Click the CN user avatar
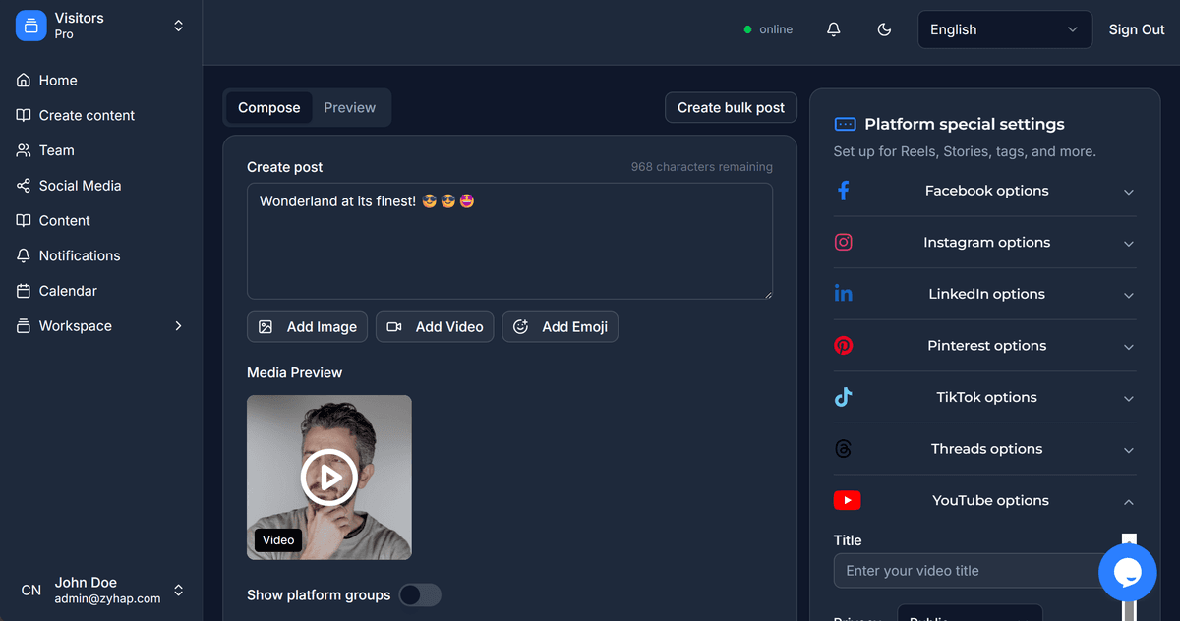 pyautogui.click(x=31, y=590)
